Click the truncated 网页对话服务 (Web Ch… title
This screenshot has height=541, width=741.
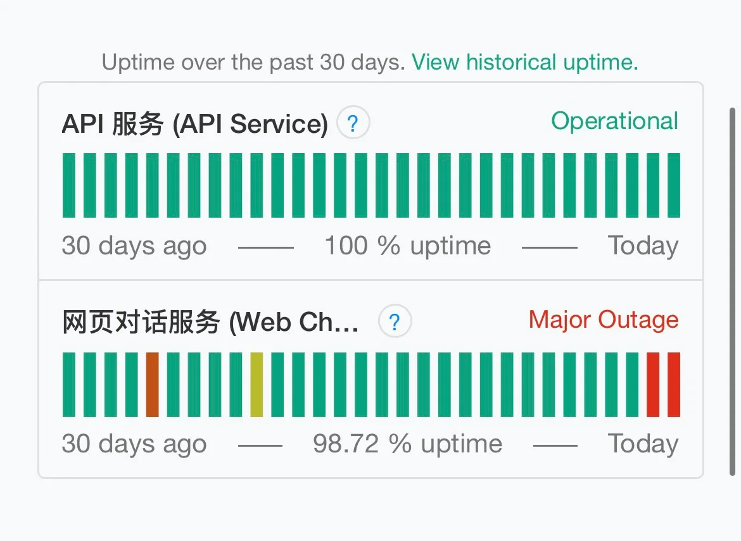point(210,323)
